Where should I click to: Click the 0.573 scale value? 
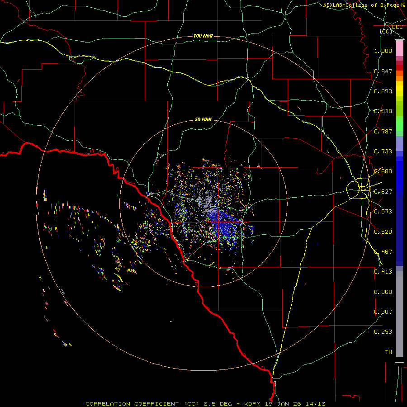[x=383, y=212]
